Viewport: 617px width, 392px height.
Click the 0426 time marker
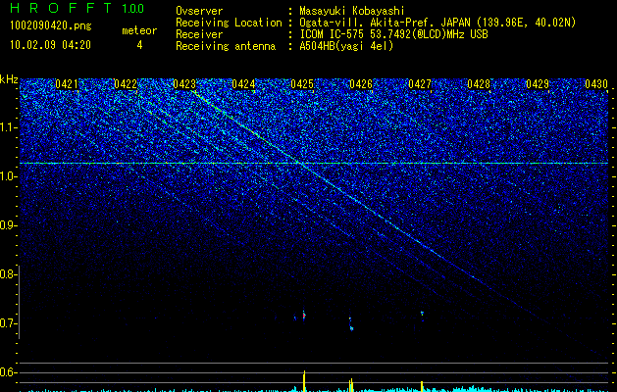coord(361,84)
